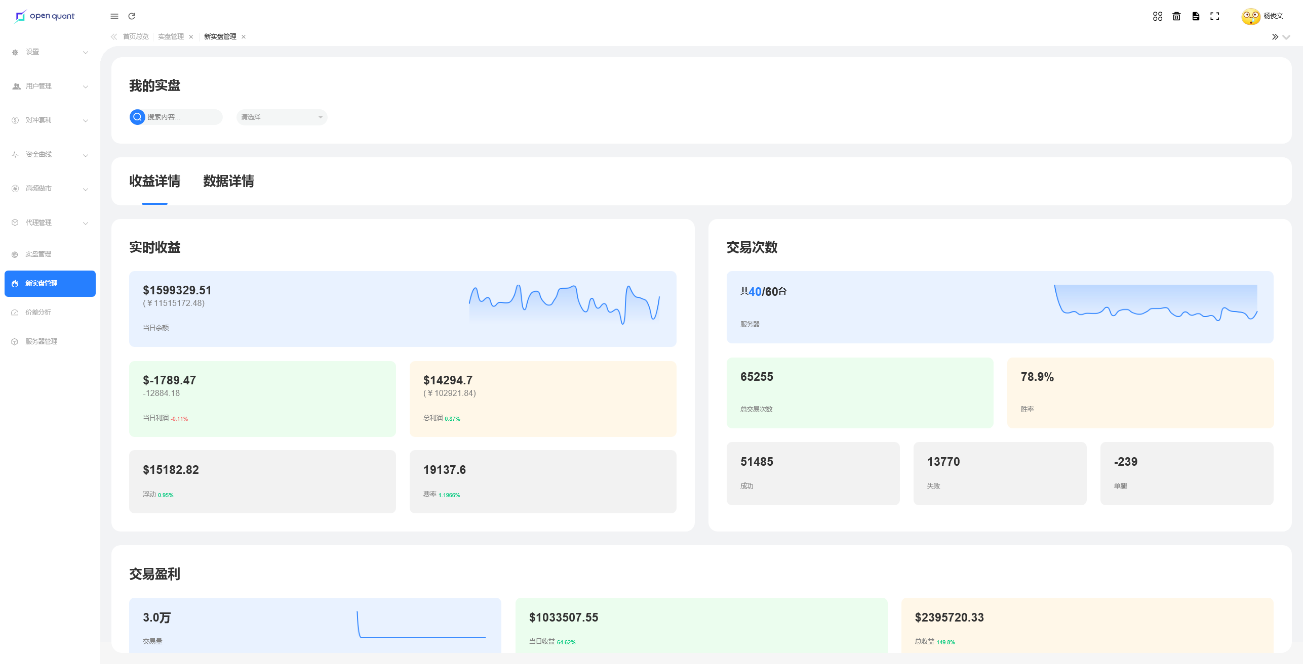This screenshot has width=1303, height=664.
Task: Open the 请选择 dropdown selector
Action: (x=282, y=117)
